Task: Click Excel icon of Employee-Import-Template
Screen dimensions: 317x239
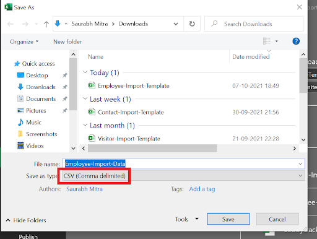Action: pos(92,85)
